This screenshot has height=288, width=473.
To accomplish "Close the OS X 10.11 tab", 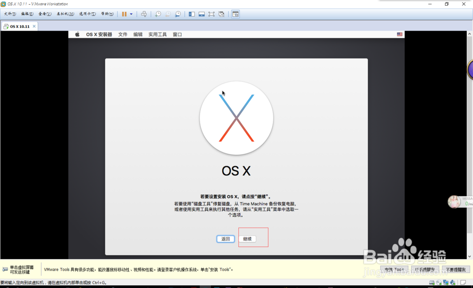I will coord(34,26).
